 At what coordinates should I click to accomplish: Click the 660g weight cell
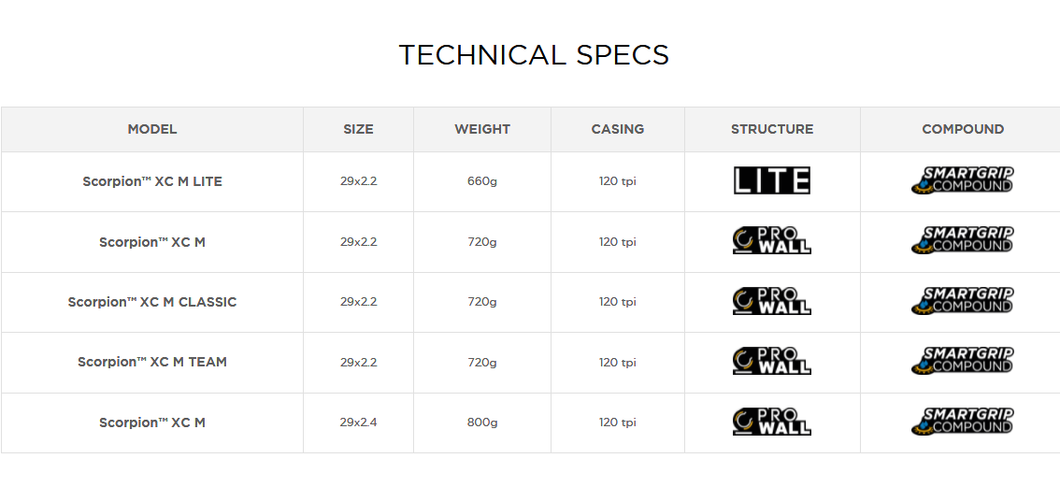[x=482, y=181]
